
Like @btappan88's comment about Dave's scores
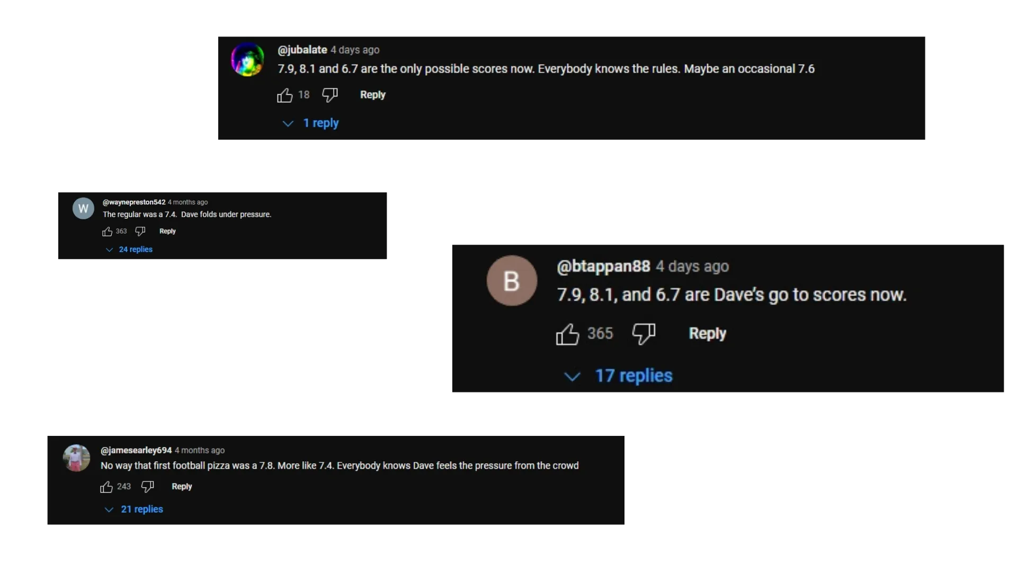[x=568, y=334]
